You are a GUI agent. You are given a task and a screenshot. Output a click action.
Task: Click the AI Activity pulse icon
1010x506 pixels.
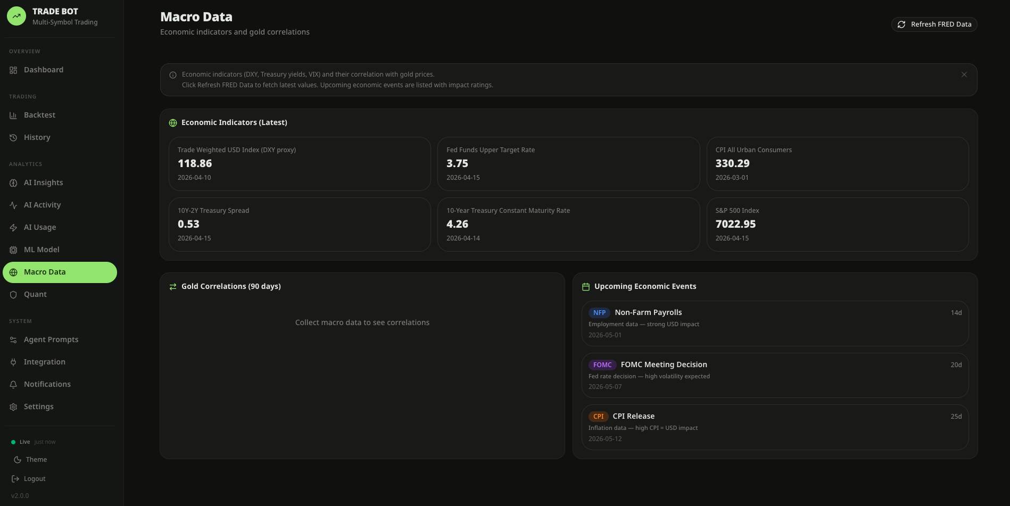coord(13,205)
